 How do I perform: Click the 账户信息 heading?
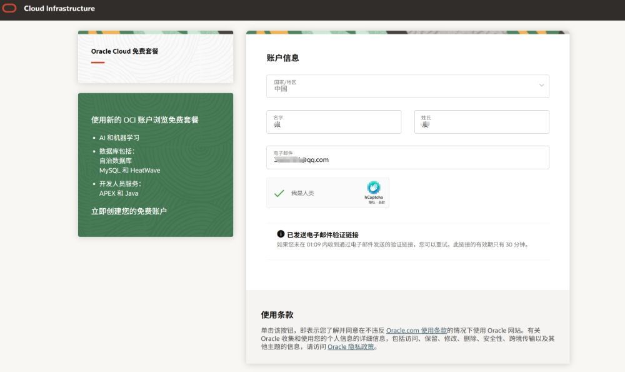[x=282, y=58]
